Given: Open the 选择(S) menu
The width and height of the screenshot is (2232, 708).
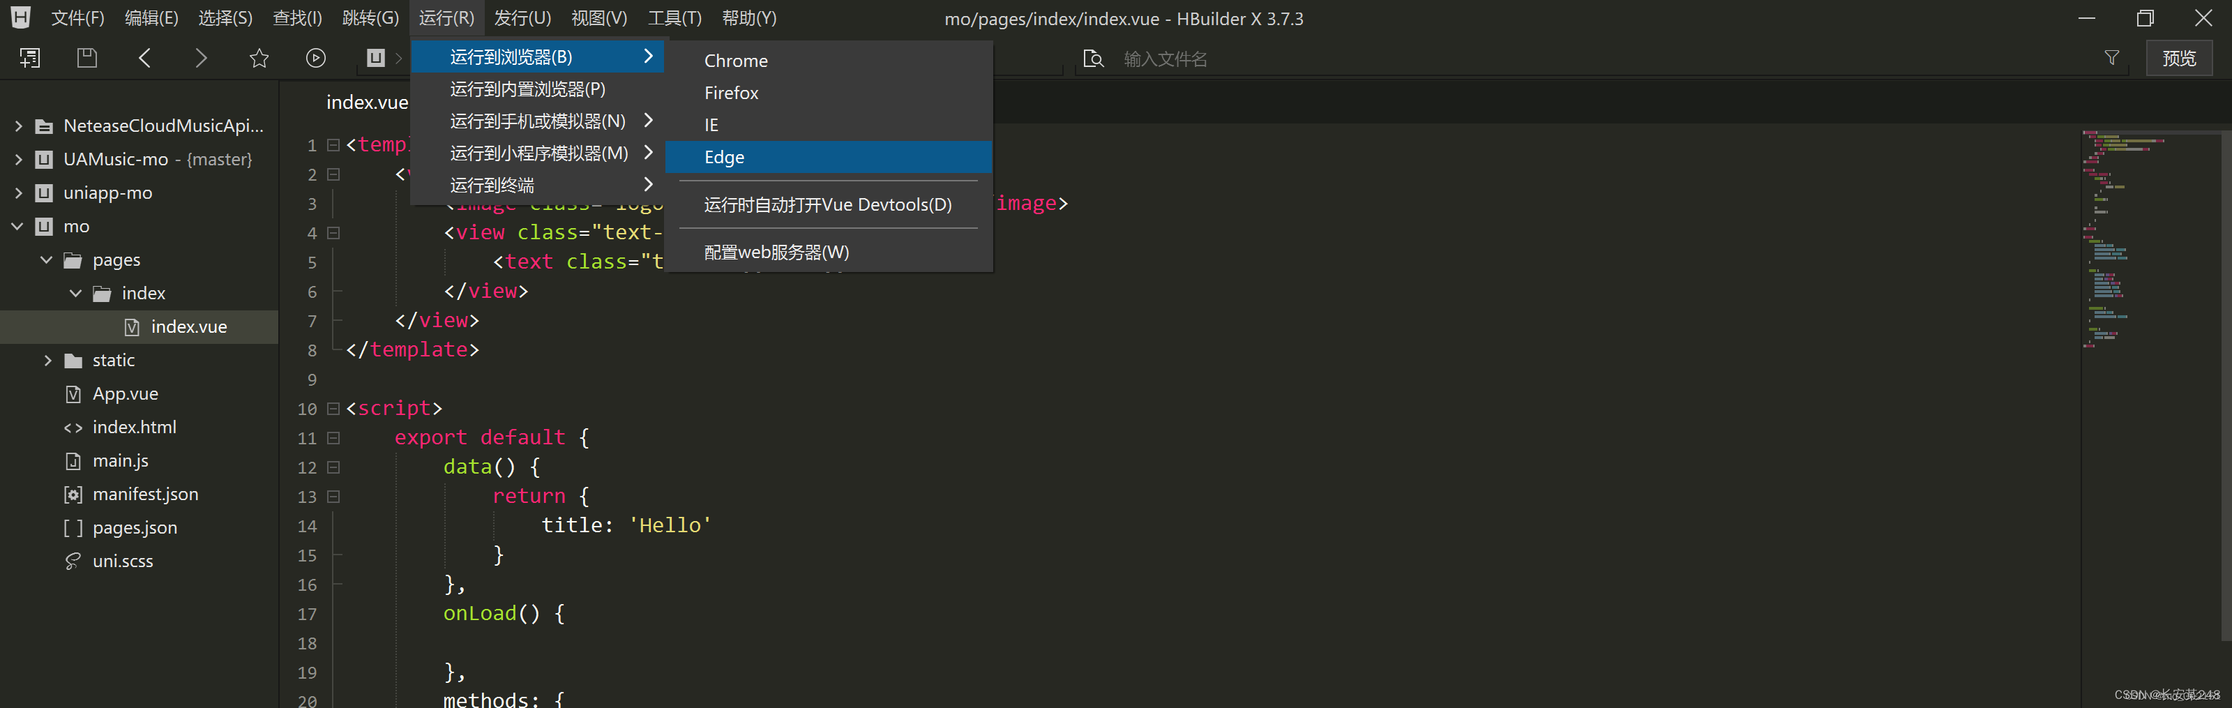Looking at the screenshot, I should click(225, 18).
